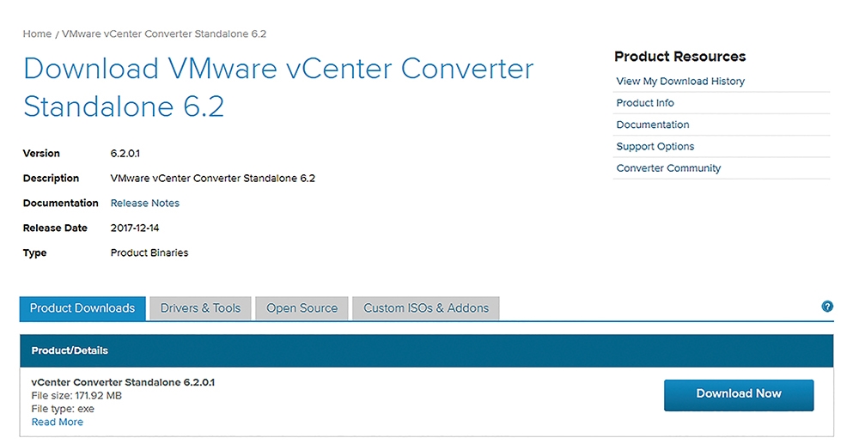The image size is (859, 444).
Task: Open the Documentation resource link
Action: pos(653,125)
